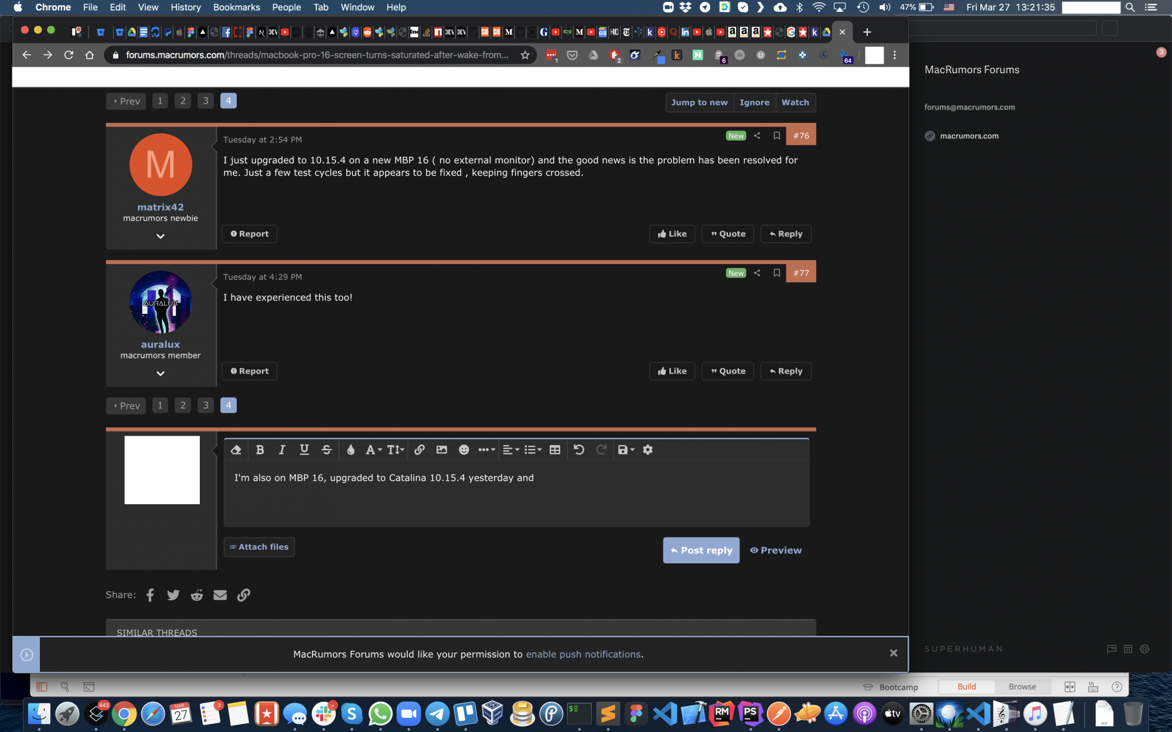
Task: Submit with Post reply button
Action: point(701,550)
